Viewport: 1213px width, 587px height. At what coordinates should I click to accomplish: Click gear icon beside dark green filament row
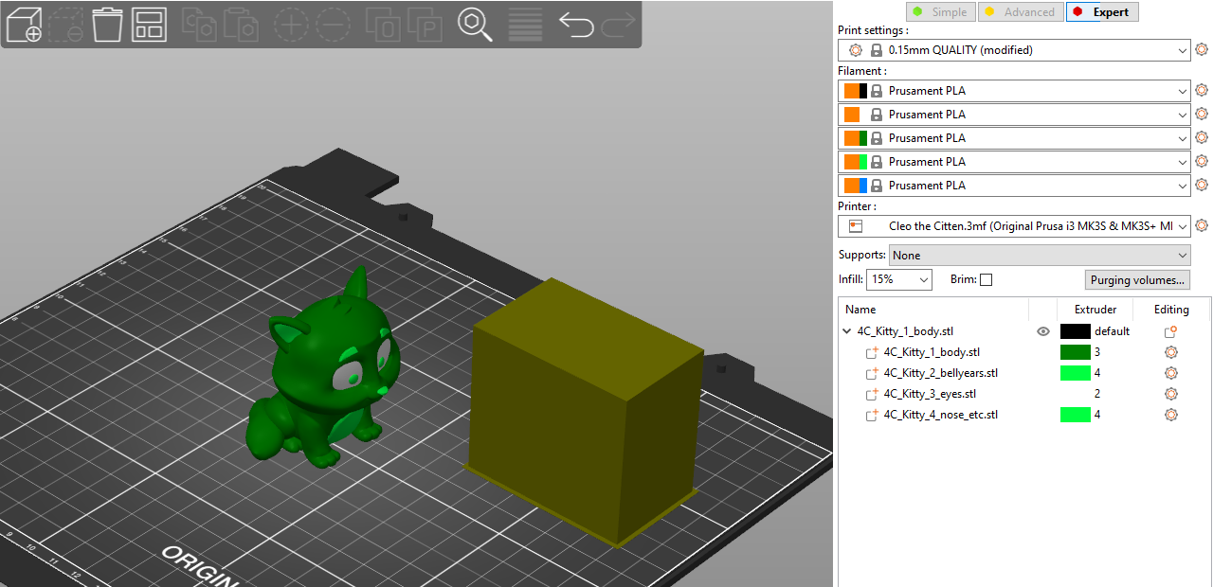[x=1202, y=138]
